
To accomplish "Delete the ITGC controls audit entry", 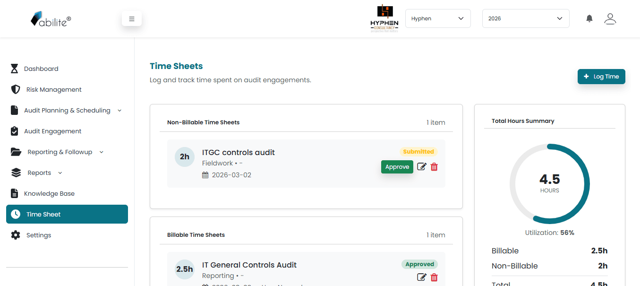I will pyautogui.click(x=434, y=167).
